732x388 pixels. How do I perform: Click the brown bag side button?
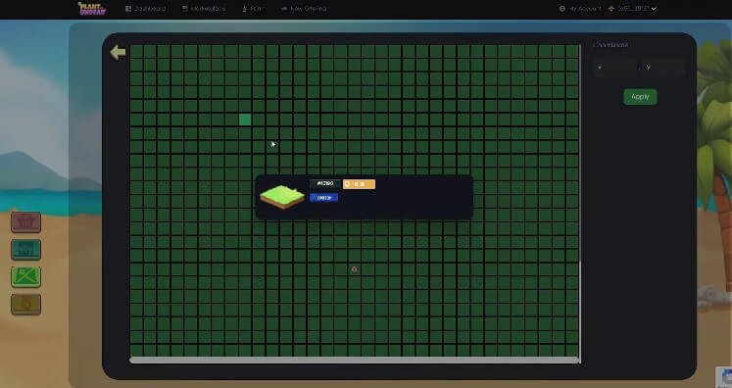(x=26, y=305)
